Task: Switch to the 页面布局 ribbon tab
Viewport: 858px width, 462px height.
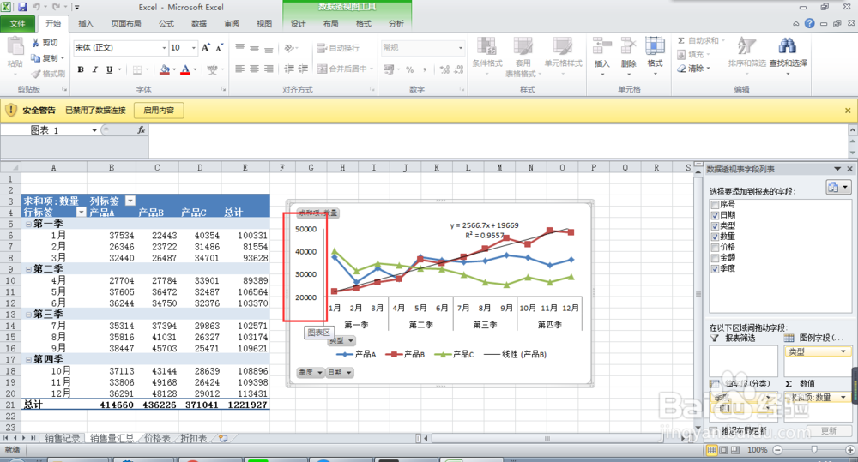Action: coord(126,23)
